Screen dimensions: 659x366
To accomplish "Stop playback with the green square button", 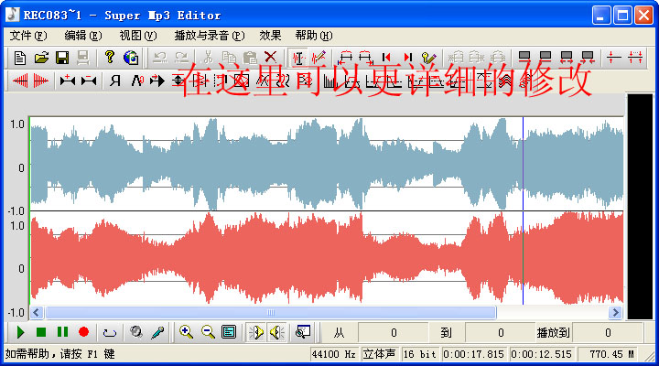I will tap(41, 332).
